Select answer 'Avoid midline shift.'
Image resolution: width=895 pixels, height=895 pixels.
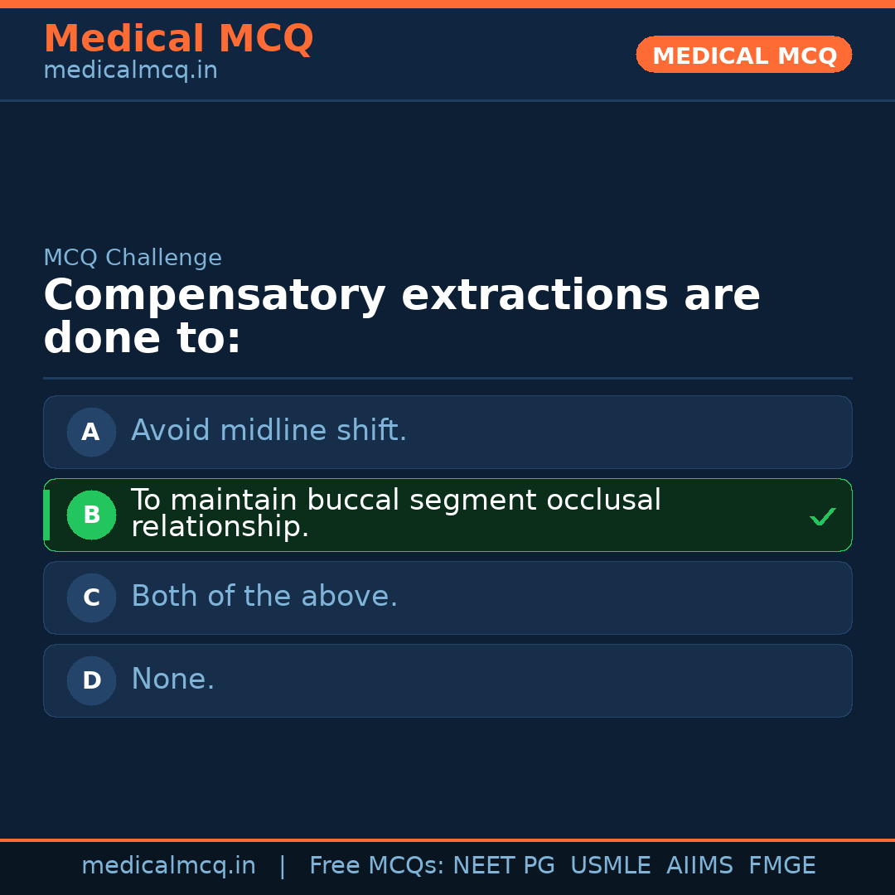(x=268, y=431)
